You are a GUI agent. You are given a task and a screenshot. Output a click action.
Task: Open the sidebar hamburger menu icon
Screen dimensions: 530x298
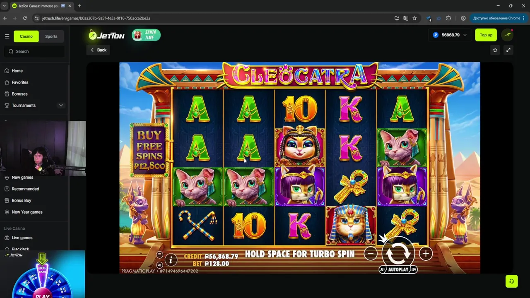tap(7, 36)
